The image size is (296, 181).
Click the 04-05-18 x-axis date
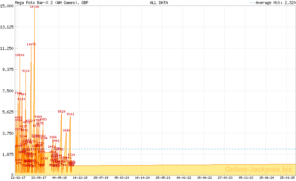click(x=59, y=178)
